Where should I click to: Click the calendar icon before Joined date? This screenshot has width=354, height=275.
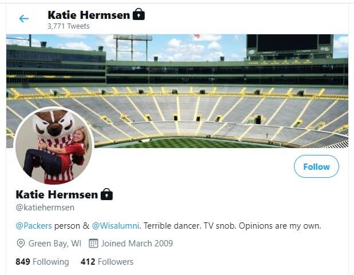tap(94, 244)
